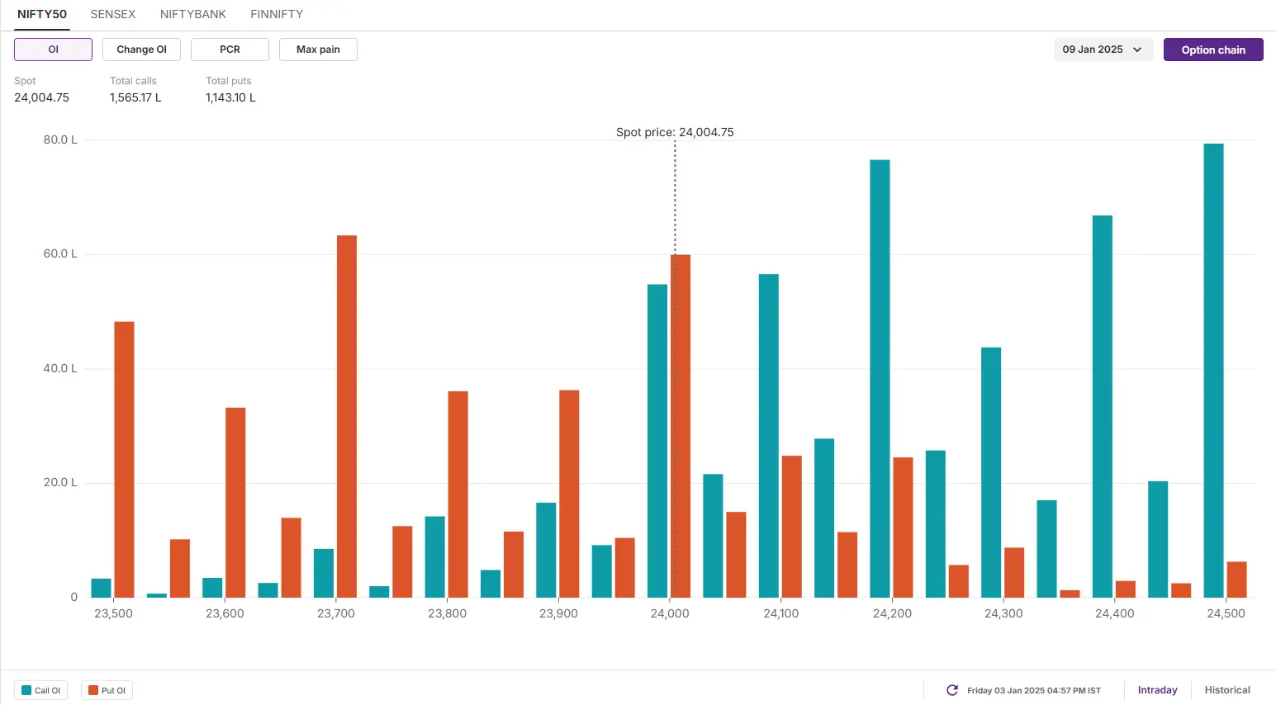Click the Friday 03 Jan 2025 timestamp
The width and height of the screenshot is (1276, 705).
1034,690
